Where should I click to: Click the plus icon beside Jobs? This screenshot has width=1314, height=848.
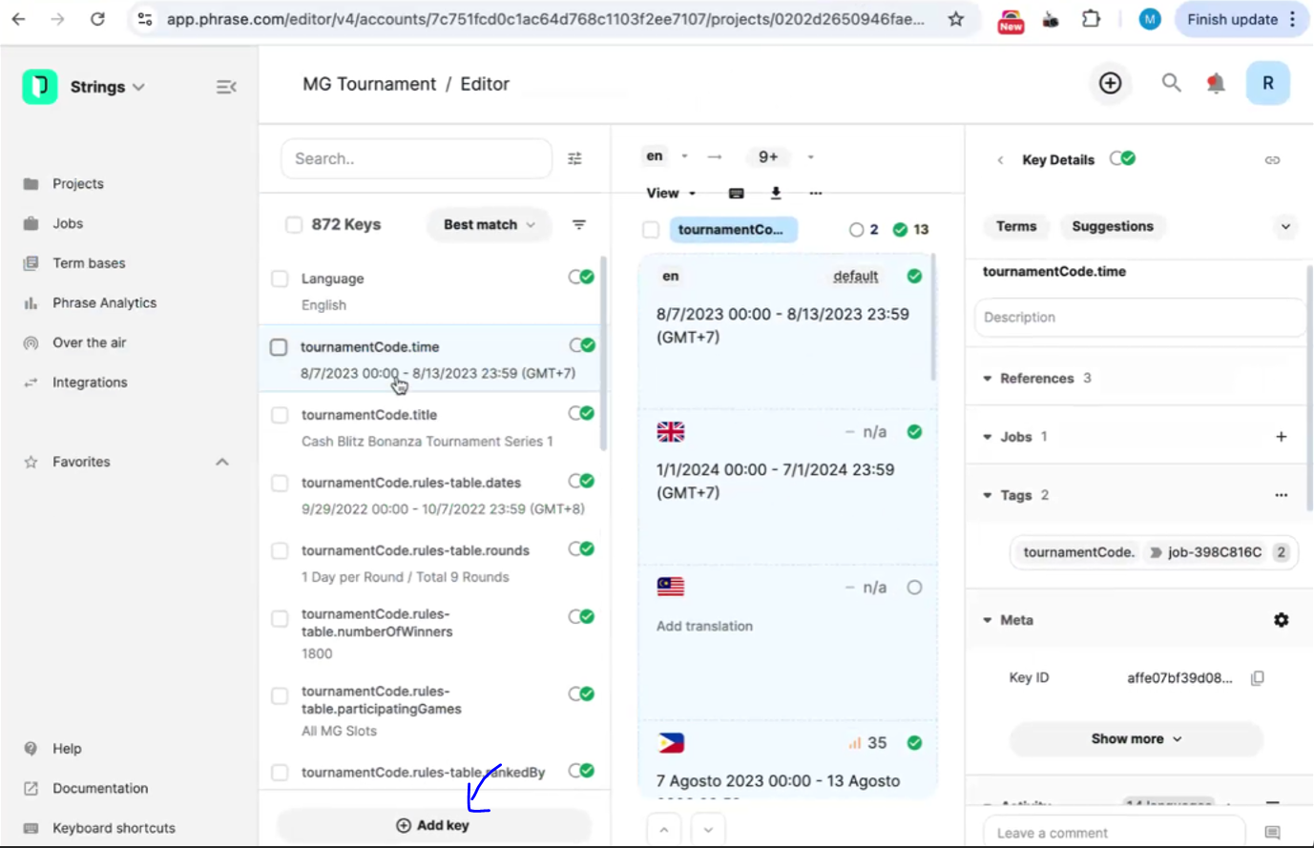pos(1281,437)
